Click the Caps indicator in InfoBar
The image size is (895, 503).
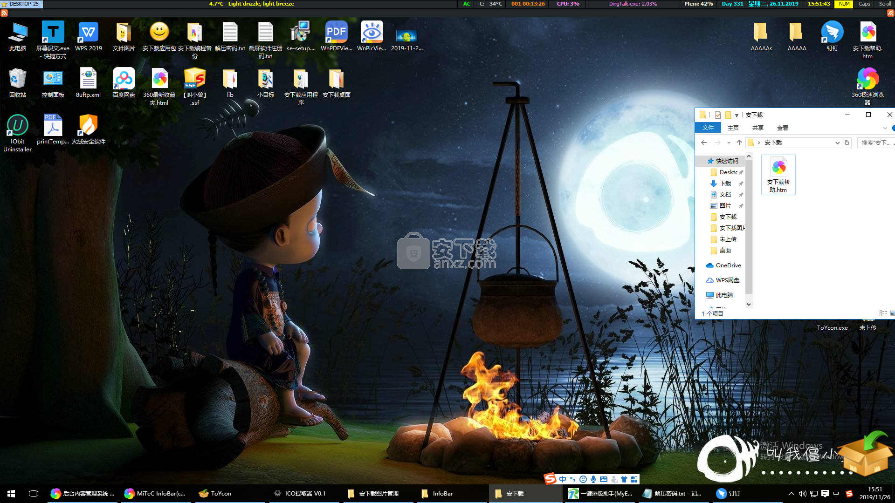click(x=864, y=4)
